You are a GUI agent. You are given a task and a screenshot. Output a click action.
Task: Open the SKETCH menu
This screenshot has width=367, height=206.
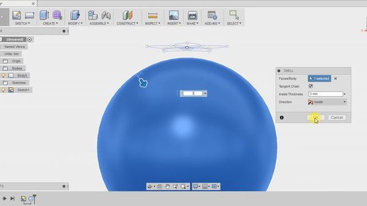pyautogui.click(x=22, y=23)
